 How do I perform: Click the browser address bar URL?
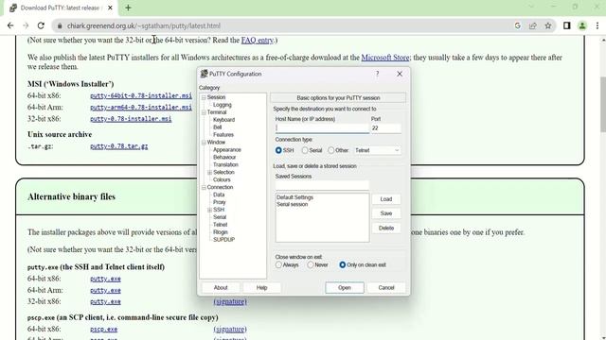click(144, 25)
